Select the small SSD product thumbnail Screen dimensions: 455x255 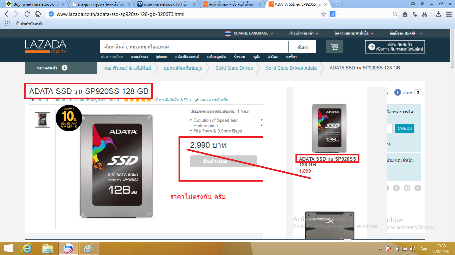click(43, 120)
